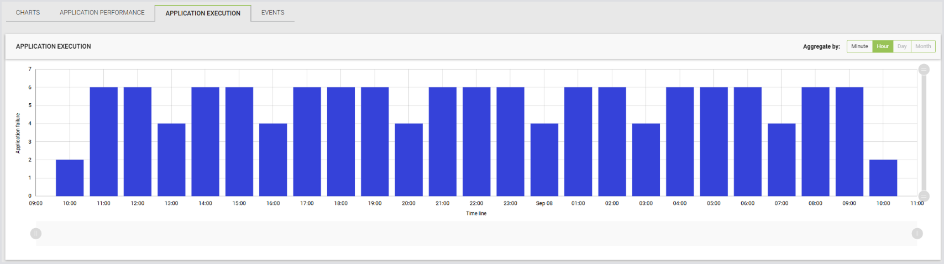Click the first 10:00 bar with value 2
944x264 pixels.
(70, 178)
